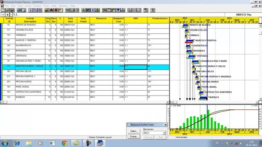This screenshot has height=147, width=262.
Task: Click the activity table's left scroll arrow
Action: [2, 102]
